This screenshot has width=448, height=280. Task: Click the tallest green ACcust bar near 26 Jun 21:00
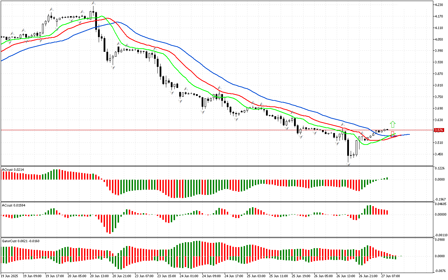[x=369, y=210]
